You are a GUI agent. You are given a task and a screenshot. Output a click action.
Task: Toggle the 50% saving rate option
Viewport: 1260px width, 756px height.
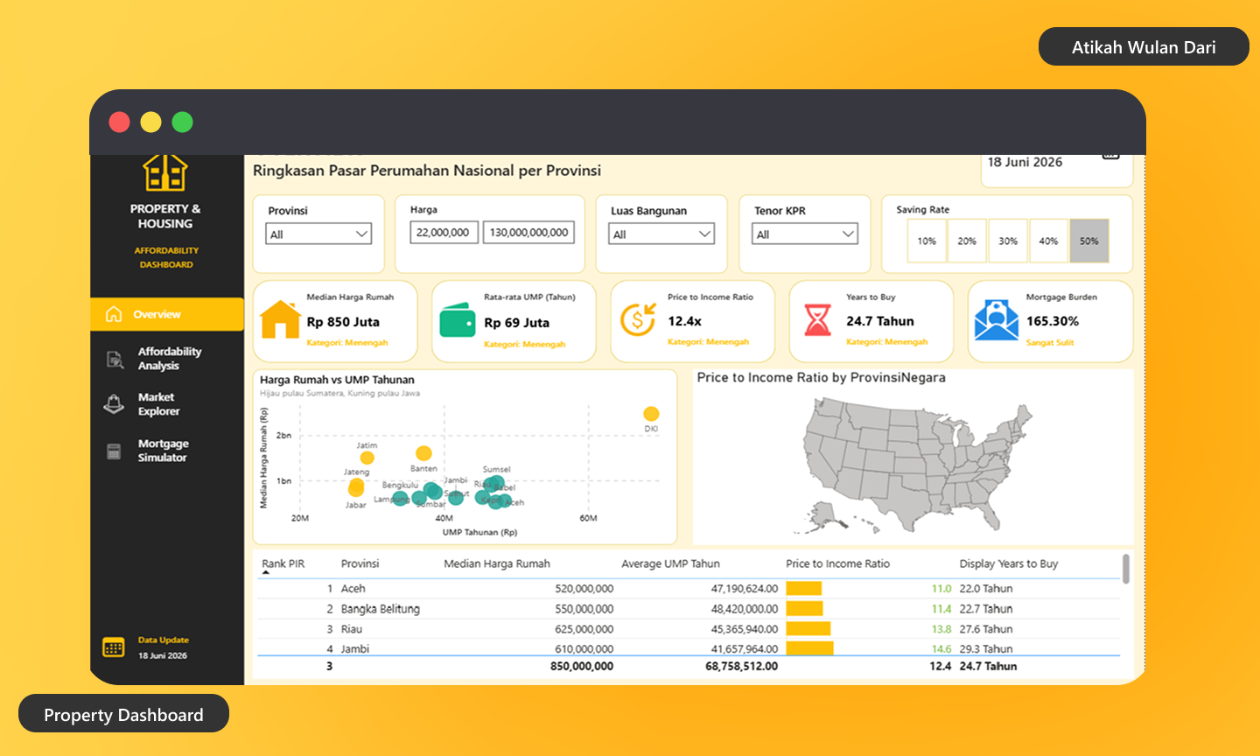[1089, 241]
